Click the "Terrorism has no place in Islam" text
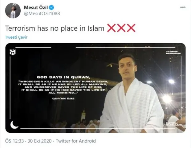The height and width of the screenshot is (148, 191). pos(55,28)
